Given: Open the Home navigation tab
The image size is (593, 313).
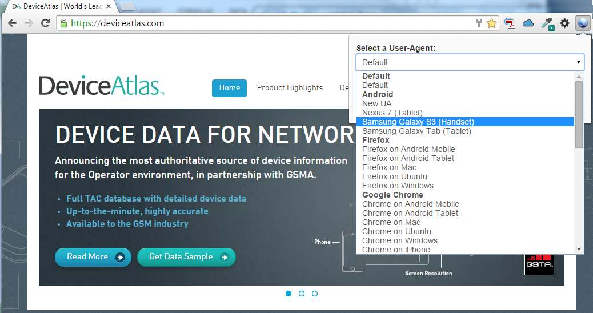Looking at the screenshot, I should click(229, 88).
